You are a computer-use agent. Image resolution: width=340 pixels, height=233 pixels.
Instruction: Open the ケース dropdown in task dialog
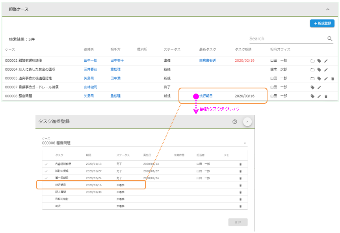point(245,143)
